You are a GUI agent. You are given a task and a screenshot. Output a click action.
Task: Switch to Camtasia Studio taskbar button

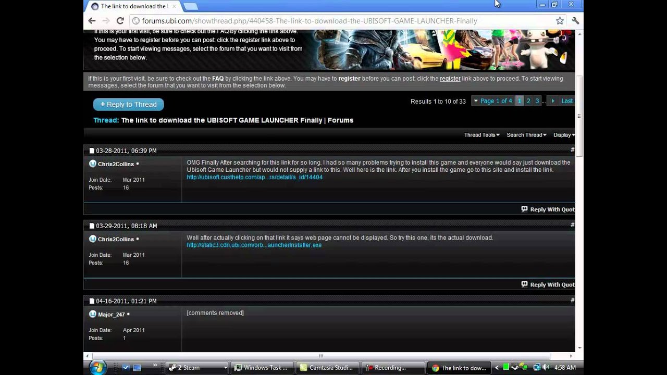coord(327,368)
